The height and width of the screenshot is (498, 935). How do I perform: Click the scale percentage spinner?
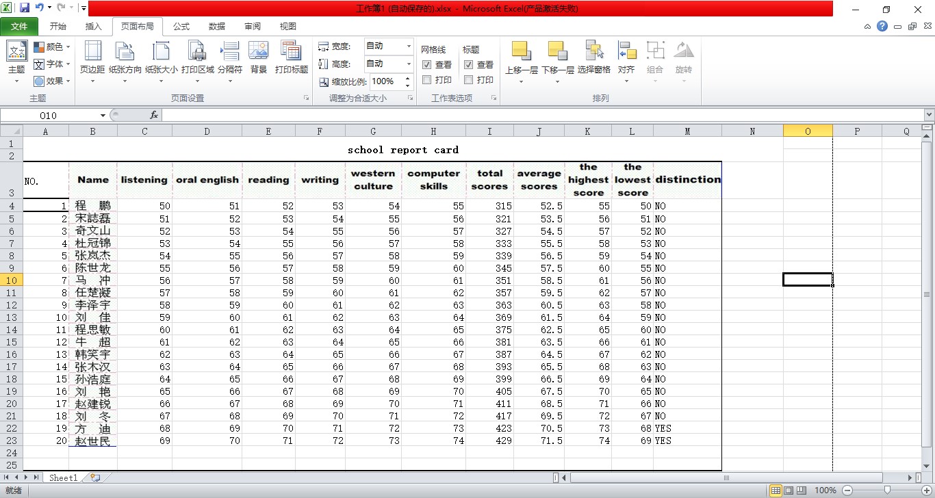(407, 81)
